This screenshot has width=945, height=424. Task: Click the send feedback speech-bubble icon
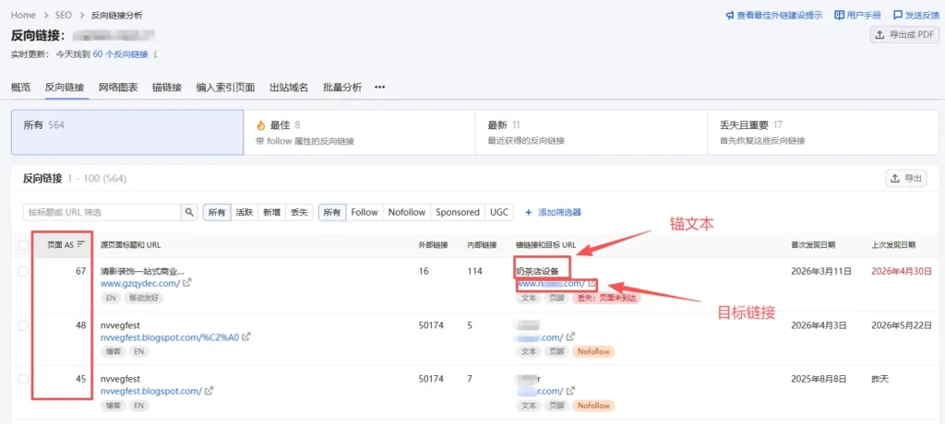898,15
